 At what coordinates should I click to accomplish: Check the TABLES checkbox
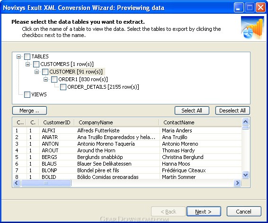27,56
